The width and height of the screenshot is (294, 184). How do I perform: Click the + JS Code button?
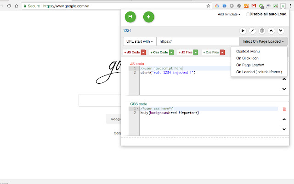click(132, 53)
